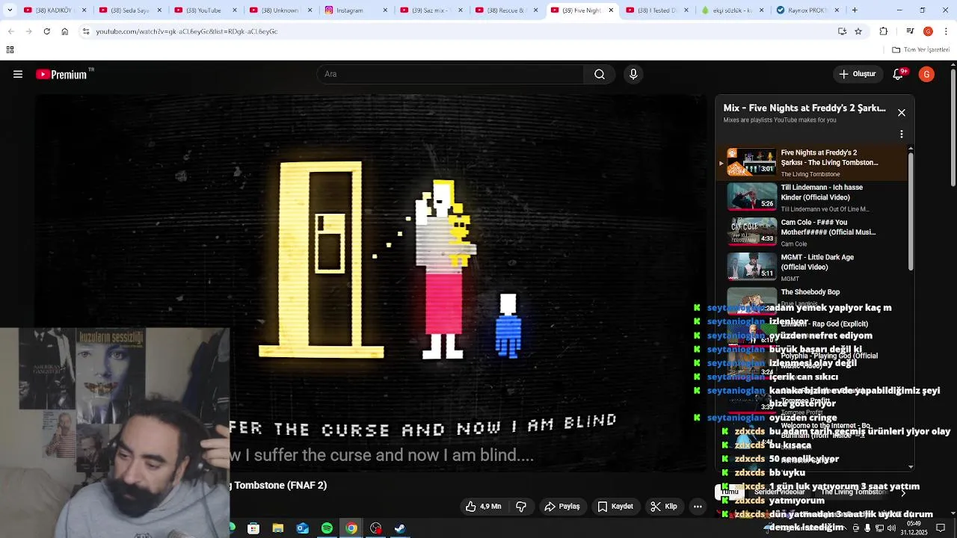957x538 pixels.
Task: Click the address bar URL
Action: pos(187,31)
